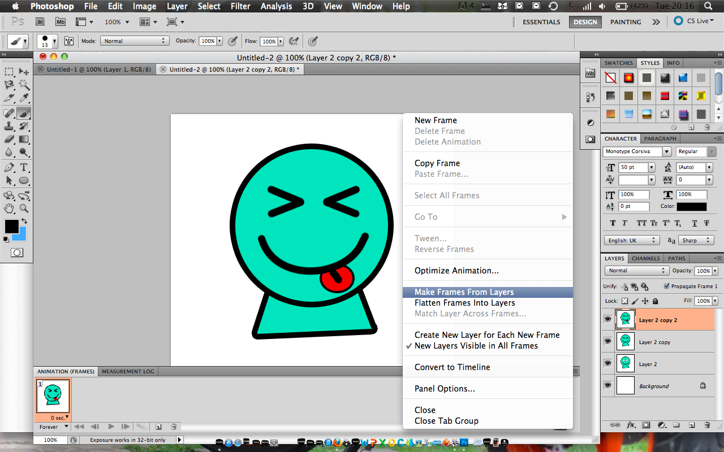Open the Filter menu
724x452 pixels.
[240, 6]
